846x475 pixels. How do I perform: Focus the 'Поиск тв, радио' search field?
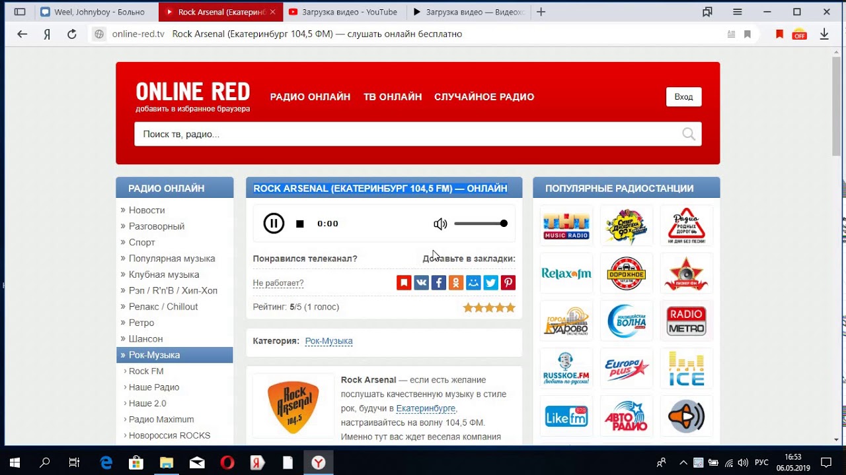point(418,134)
